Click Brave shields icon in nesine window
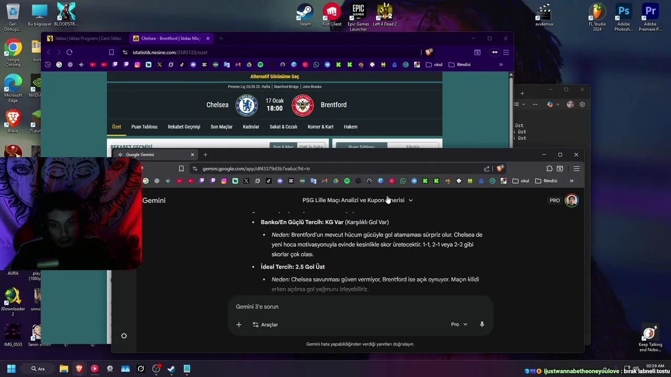Screen dimensions: 671x377 429,52
